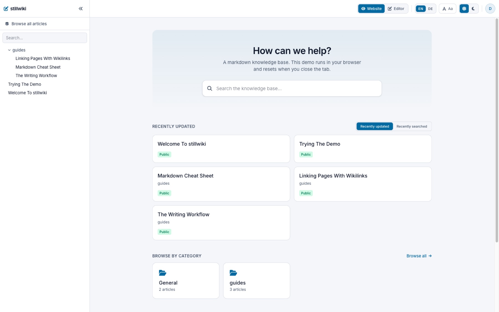Image resolution: width=499 pixels, height=312 pixels.
Task: Click the sidebar Search field
Action: pyautogui.click(x=45, y=38)
